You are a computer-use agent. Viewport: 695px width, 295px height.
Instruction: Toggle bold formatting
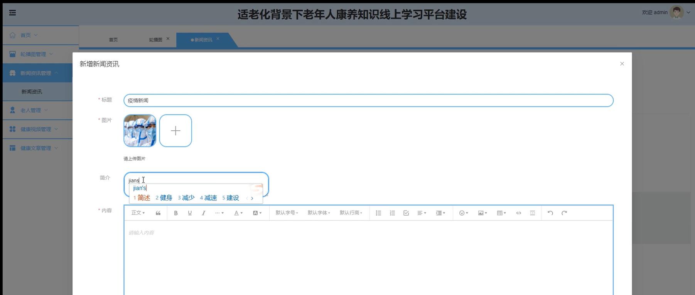(x=176, y=213)
